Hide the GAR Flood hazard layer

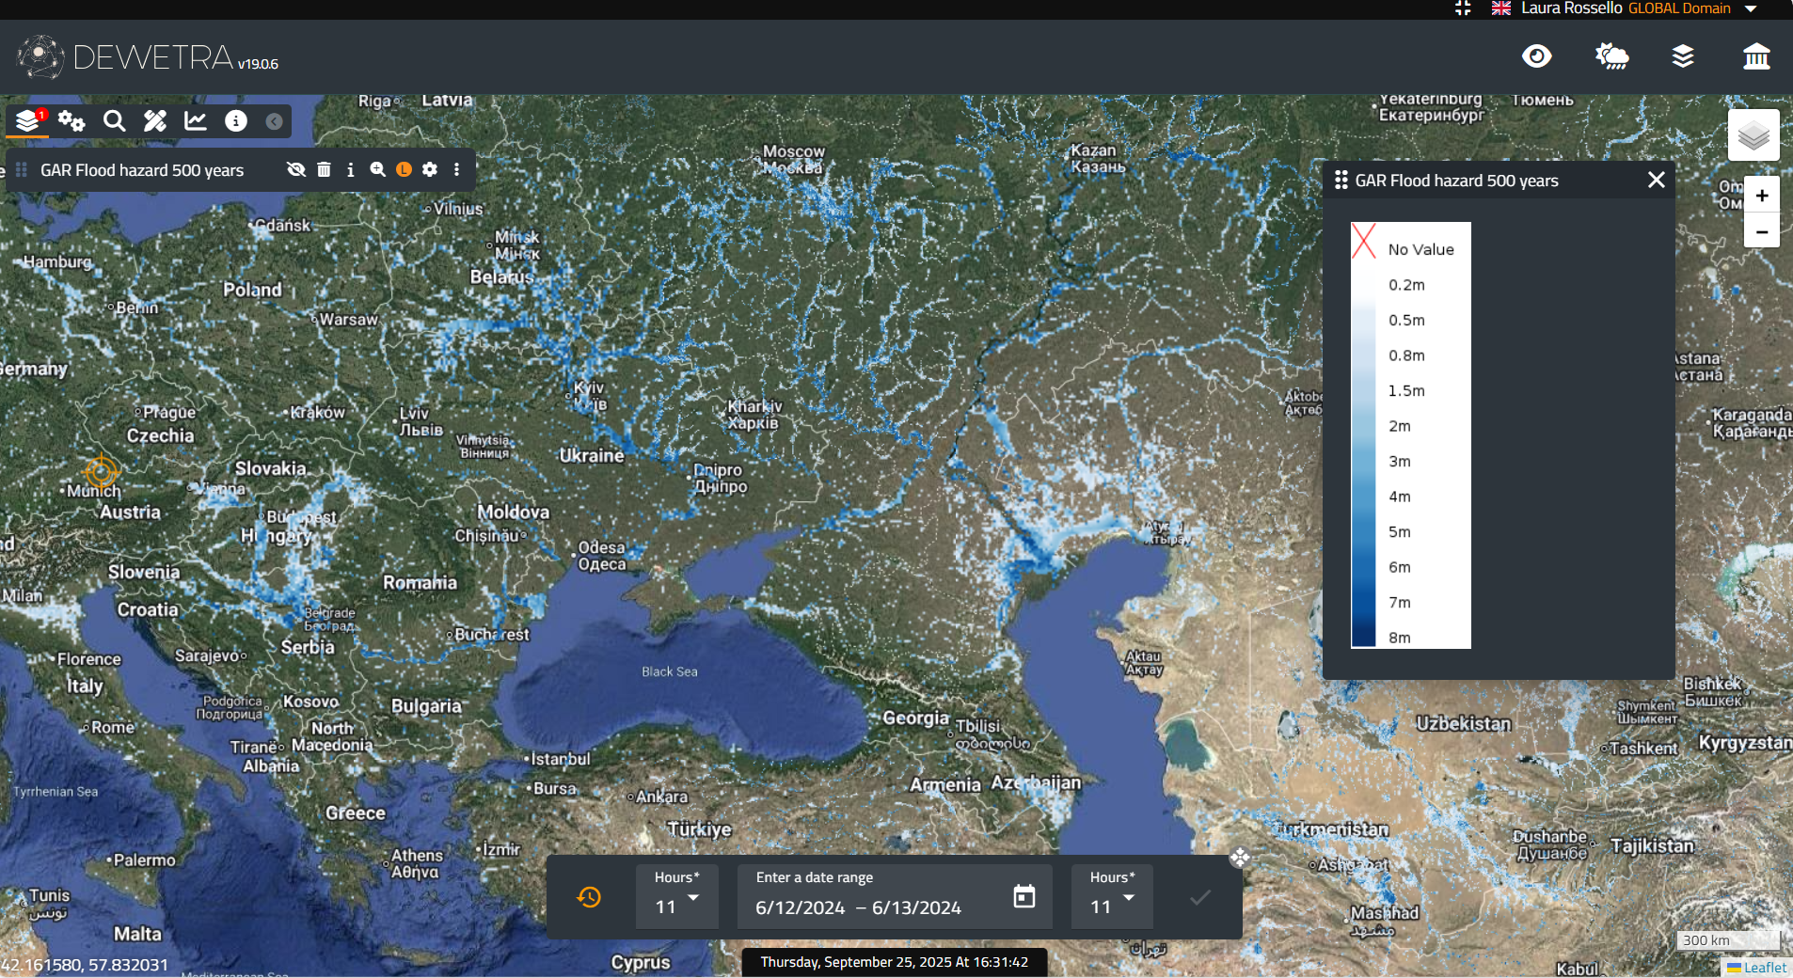[x=295, y=169]
